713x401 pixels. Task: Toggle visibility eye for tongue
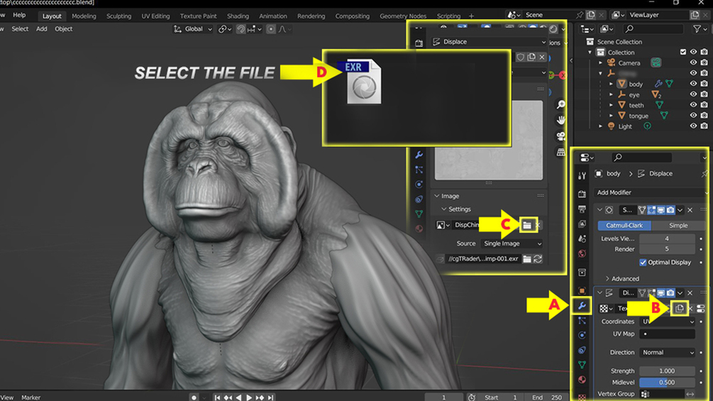(x=693, y=116)
